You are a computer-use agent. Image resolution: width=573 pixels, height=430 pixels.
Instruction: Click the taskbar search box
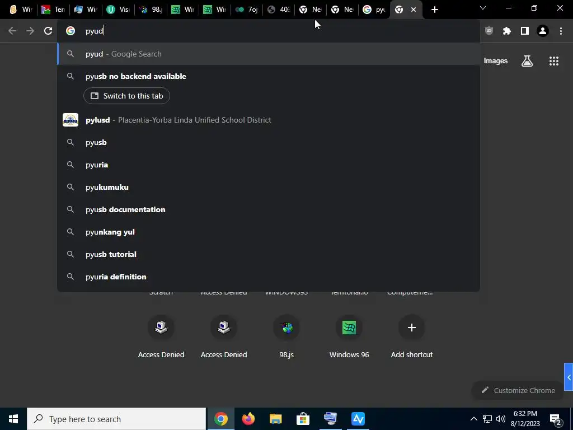(116, 419)
